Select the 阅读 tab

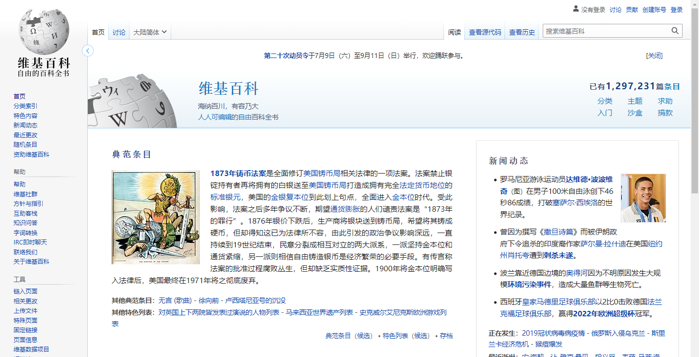[454, 32]
